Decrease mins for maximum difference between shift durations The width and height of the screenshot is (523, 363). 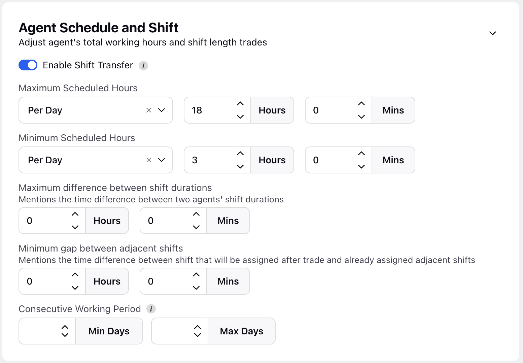[196, 227]
